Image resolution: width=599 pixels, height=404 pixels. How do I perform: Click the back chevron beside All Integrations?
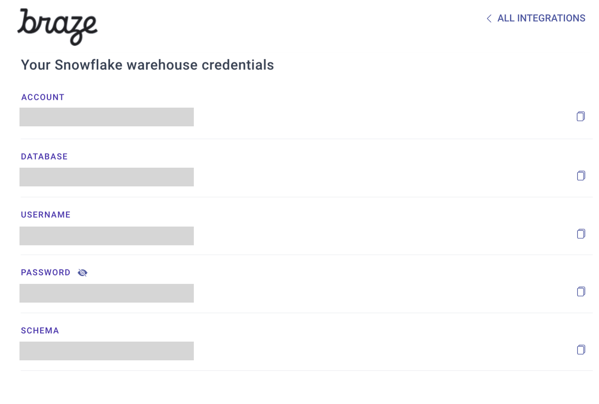489,18
